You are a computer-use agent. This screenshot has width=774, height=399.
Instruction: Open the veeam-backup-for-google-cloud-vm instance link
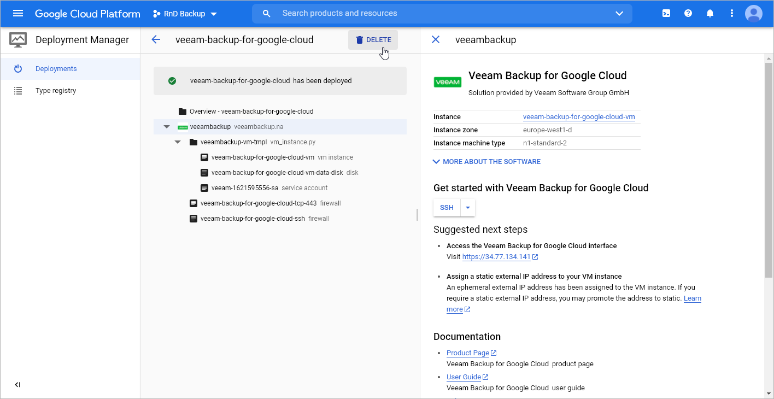tap(579, 117)
